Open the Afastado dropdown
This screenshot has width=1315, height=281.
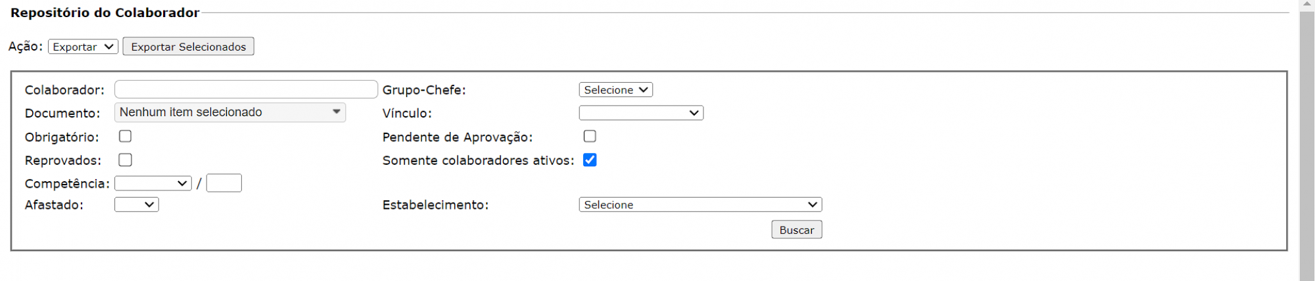(x=136, y=205)
